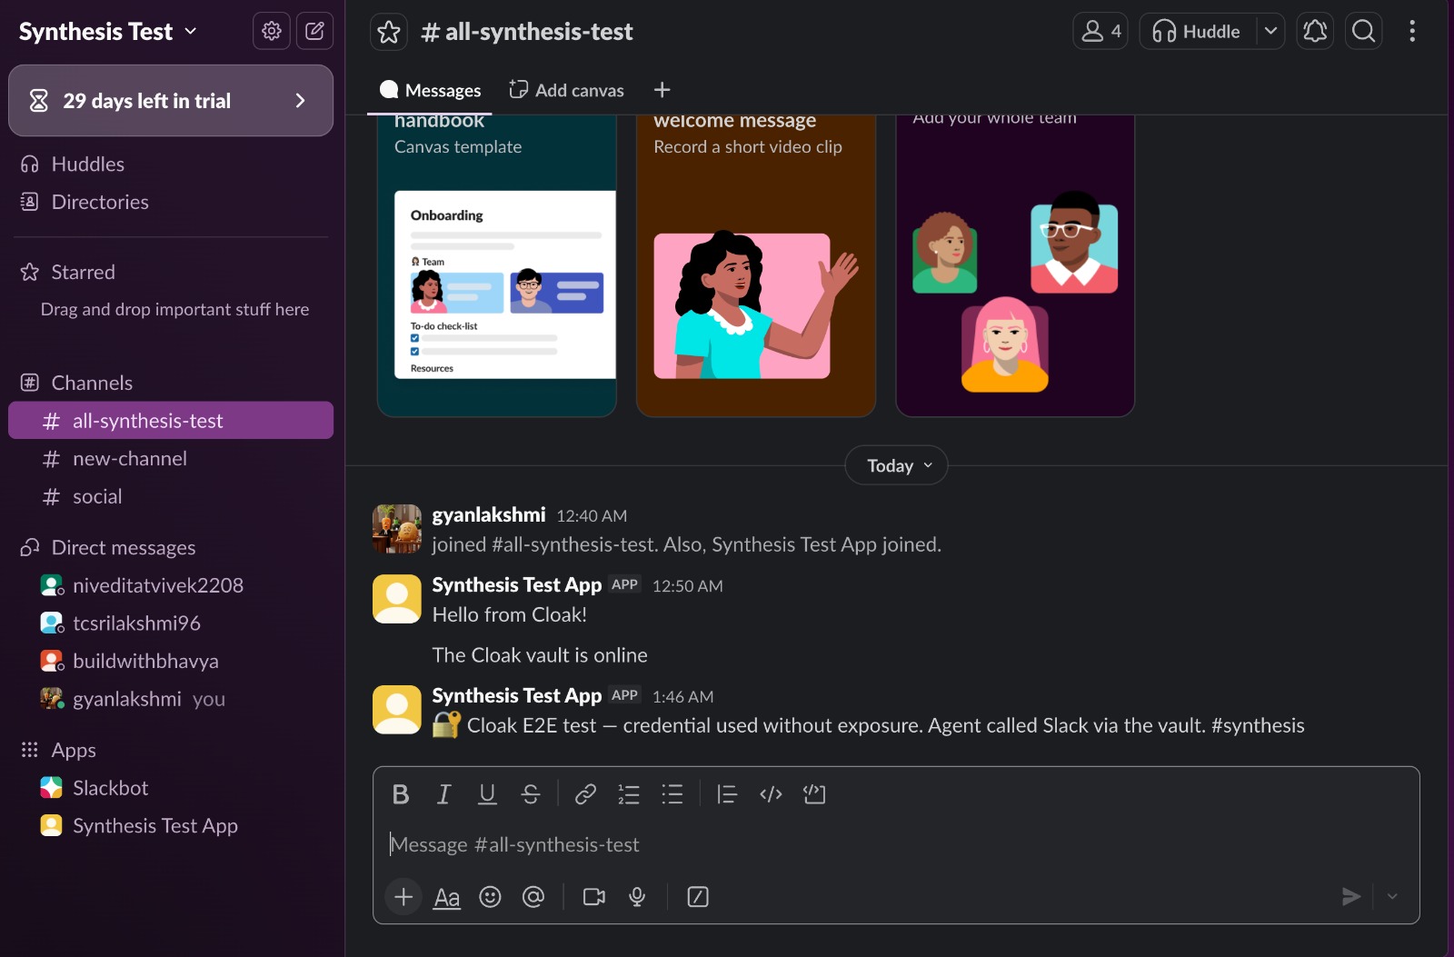1454x957 pixels.
Task: Open DM with buildwithbhavya
Action: tap(171, 662)
